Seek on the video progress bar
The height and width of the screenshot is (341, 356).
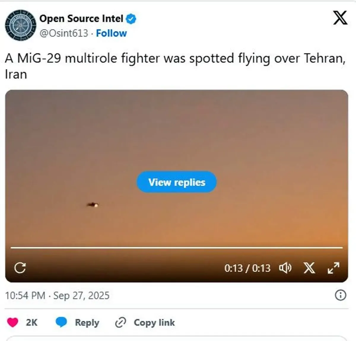point(177,247)
